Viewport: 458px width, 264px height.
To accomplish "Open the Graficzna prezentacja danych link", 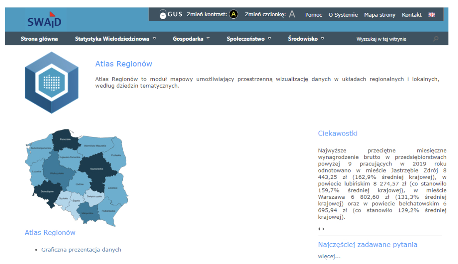I will click(x=81, y=250).
